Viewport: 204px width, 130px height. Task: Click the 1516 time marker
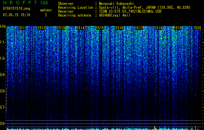click(119, 28)
